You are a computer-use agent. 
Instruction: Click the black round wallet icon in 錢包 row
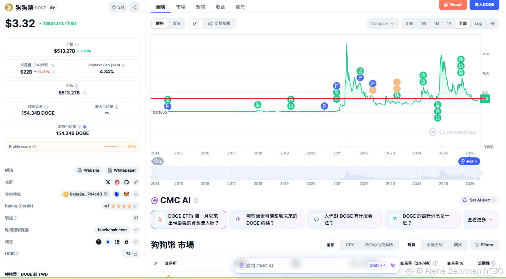click(x=99, y=242)
